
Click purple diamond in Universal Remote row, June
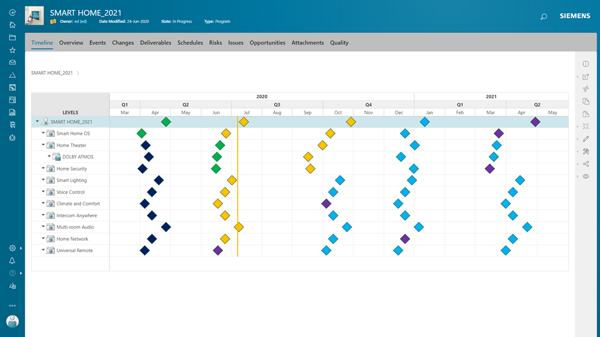(x=218, y=250)
